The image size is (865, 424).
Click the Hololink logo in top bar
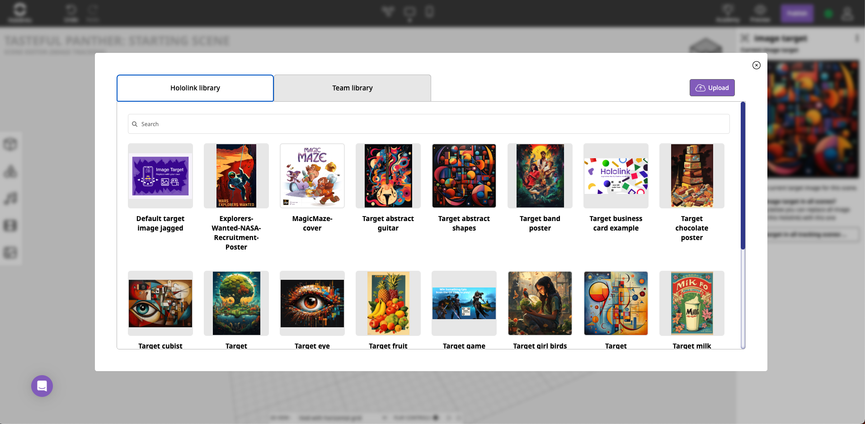pyautogui.click(x=20, y=12)
